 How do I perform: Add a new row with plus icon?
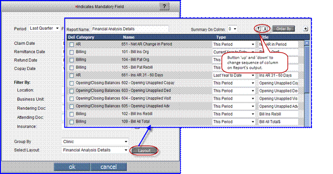click(305, 29)
